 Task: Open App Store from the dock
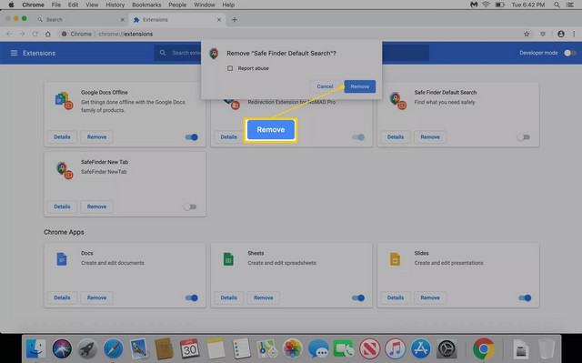[420, 348]
